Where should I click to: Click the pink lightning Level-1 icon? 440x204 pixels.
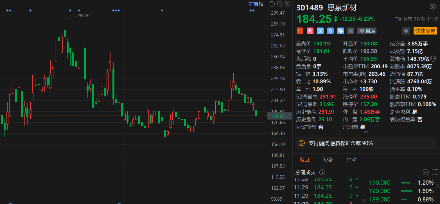coord(310,31)
